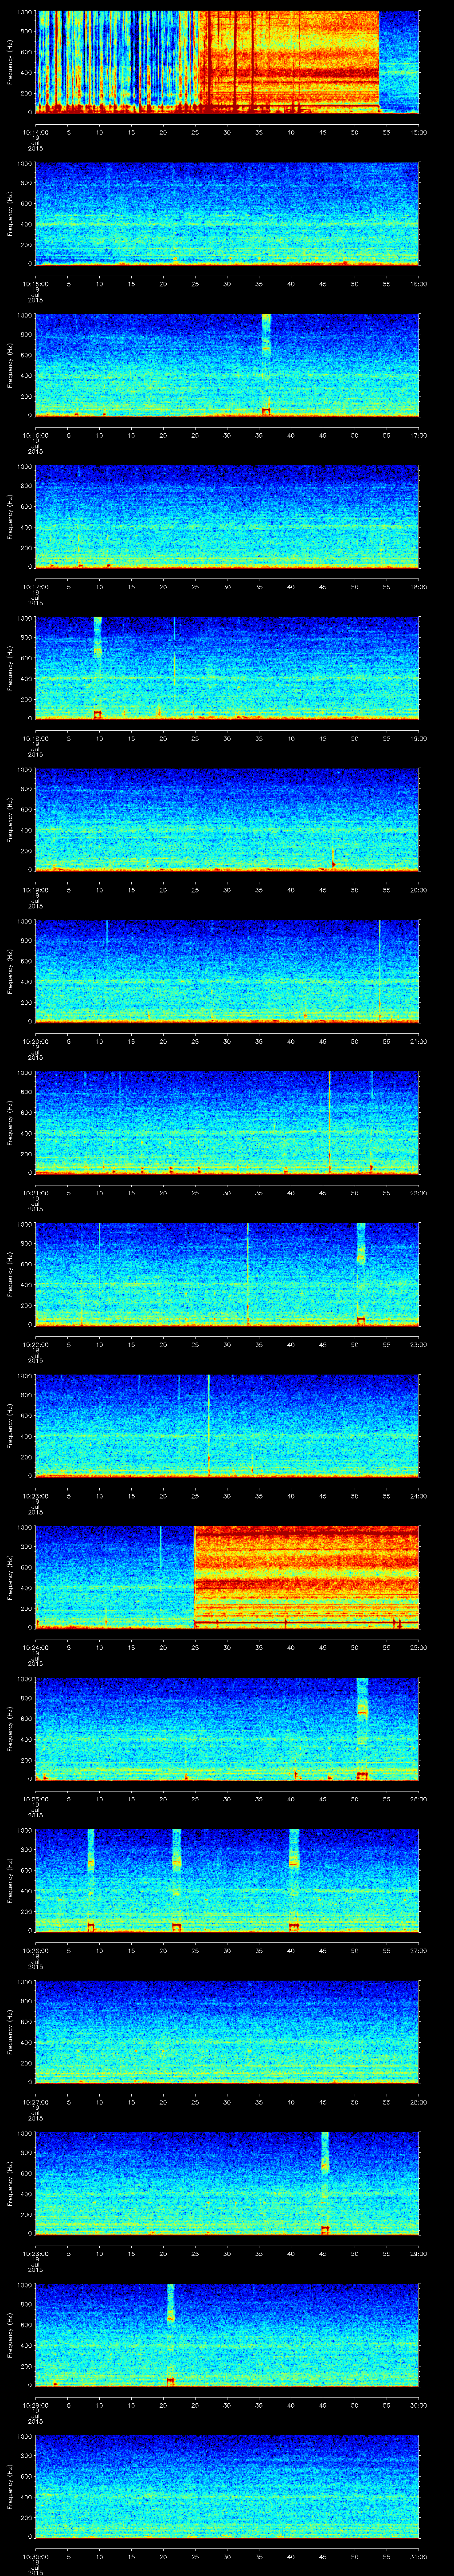Select the '25:00' end time label
Screen dimensions: 454x2576
[419, 1647]
